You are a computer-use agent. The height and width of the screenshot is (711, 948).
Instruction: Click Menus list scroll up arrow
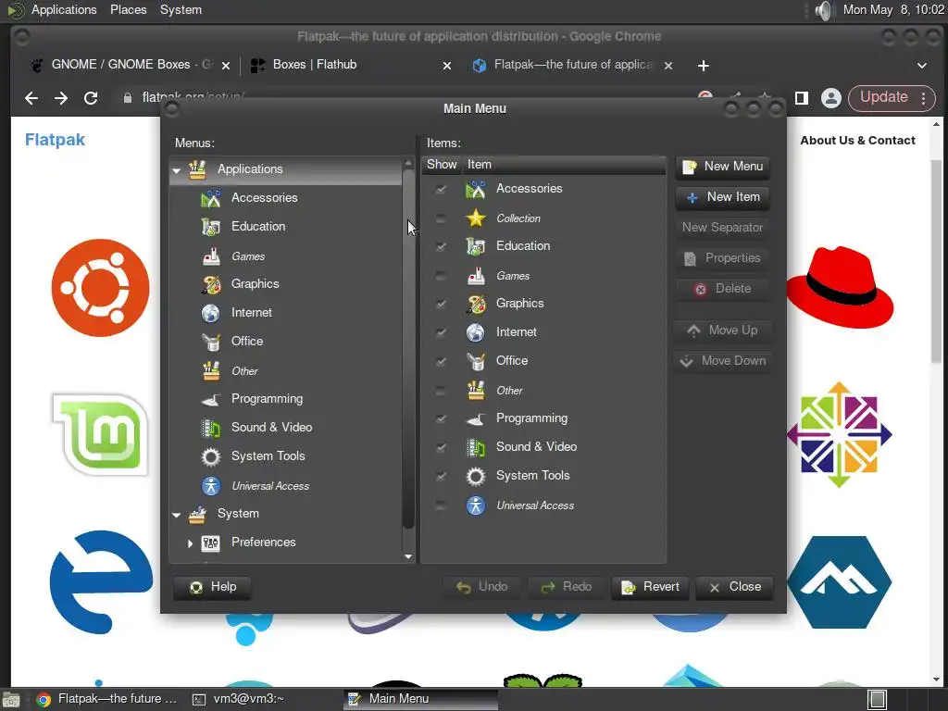(408, 163)
